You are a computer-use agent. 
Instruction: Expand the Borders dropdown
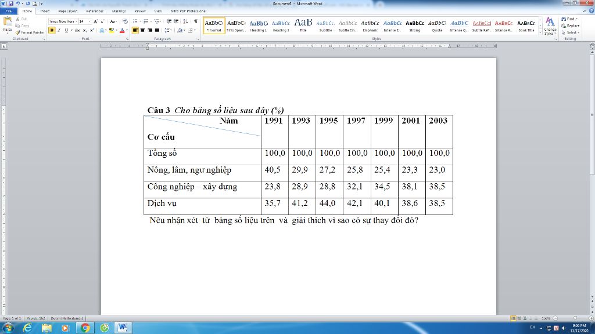[x=195, y=30]
